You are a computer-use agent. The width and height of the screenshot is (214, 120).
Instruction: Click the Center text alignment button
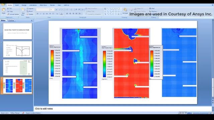click(70, 14)
